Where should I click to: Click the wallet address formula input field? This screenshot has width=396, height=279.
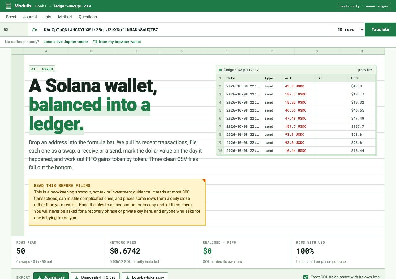187,30
